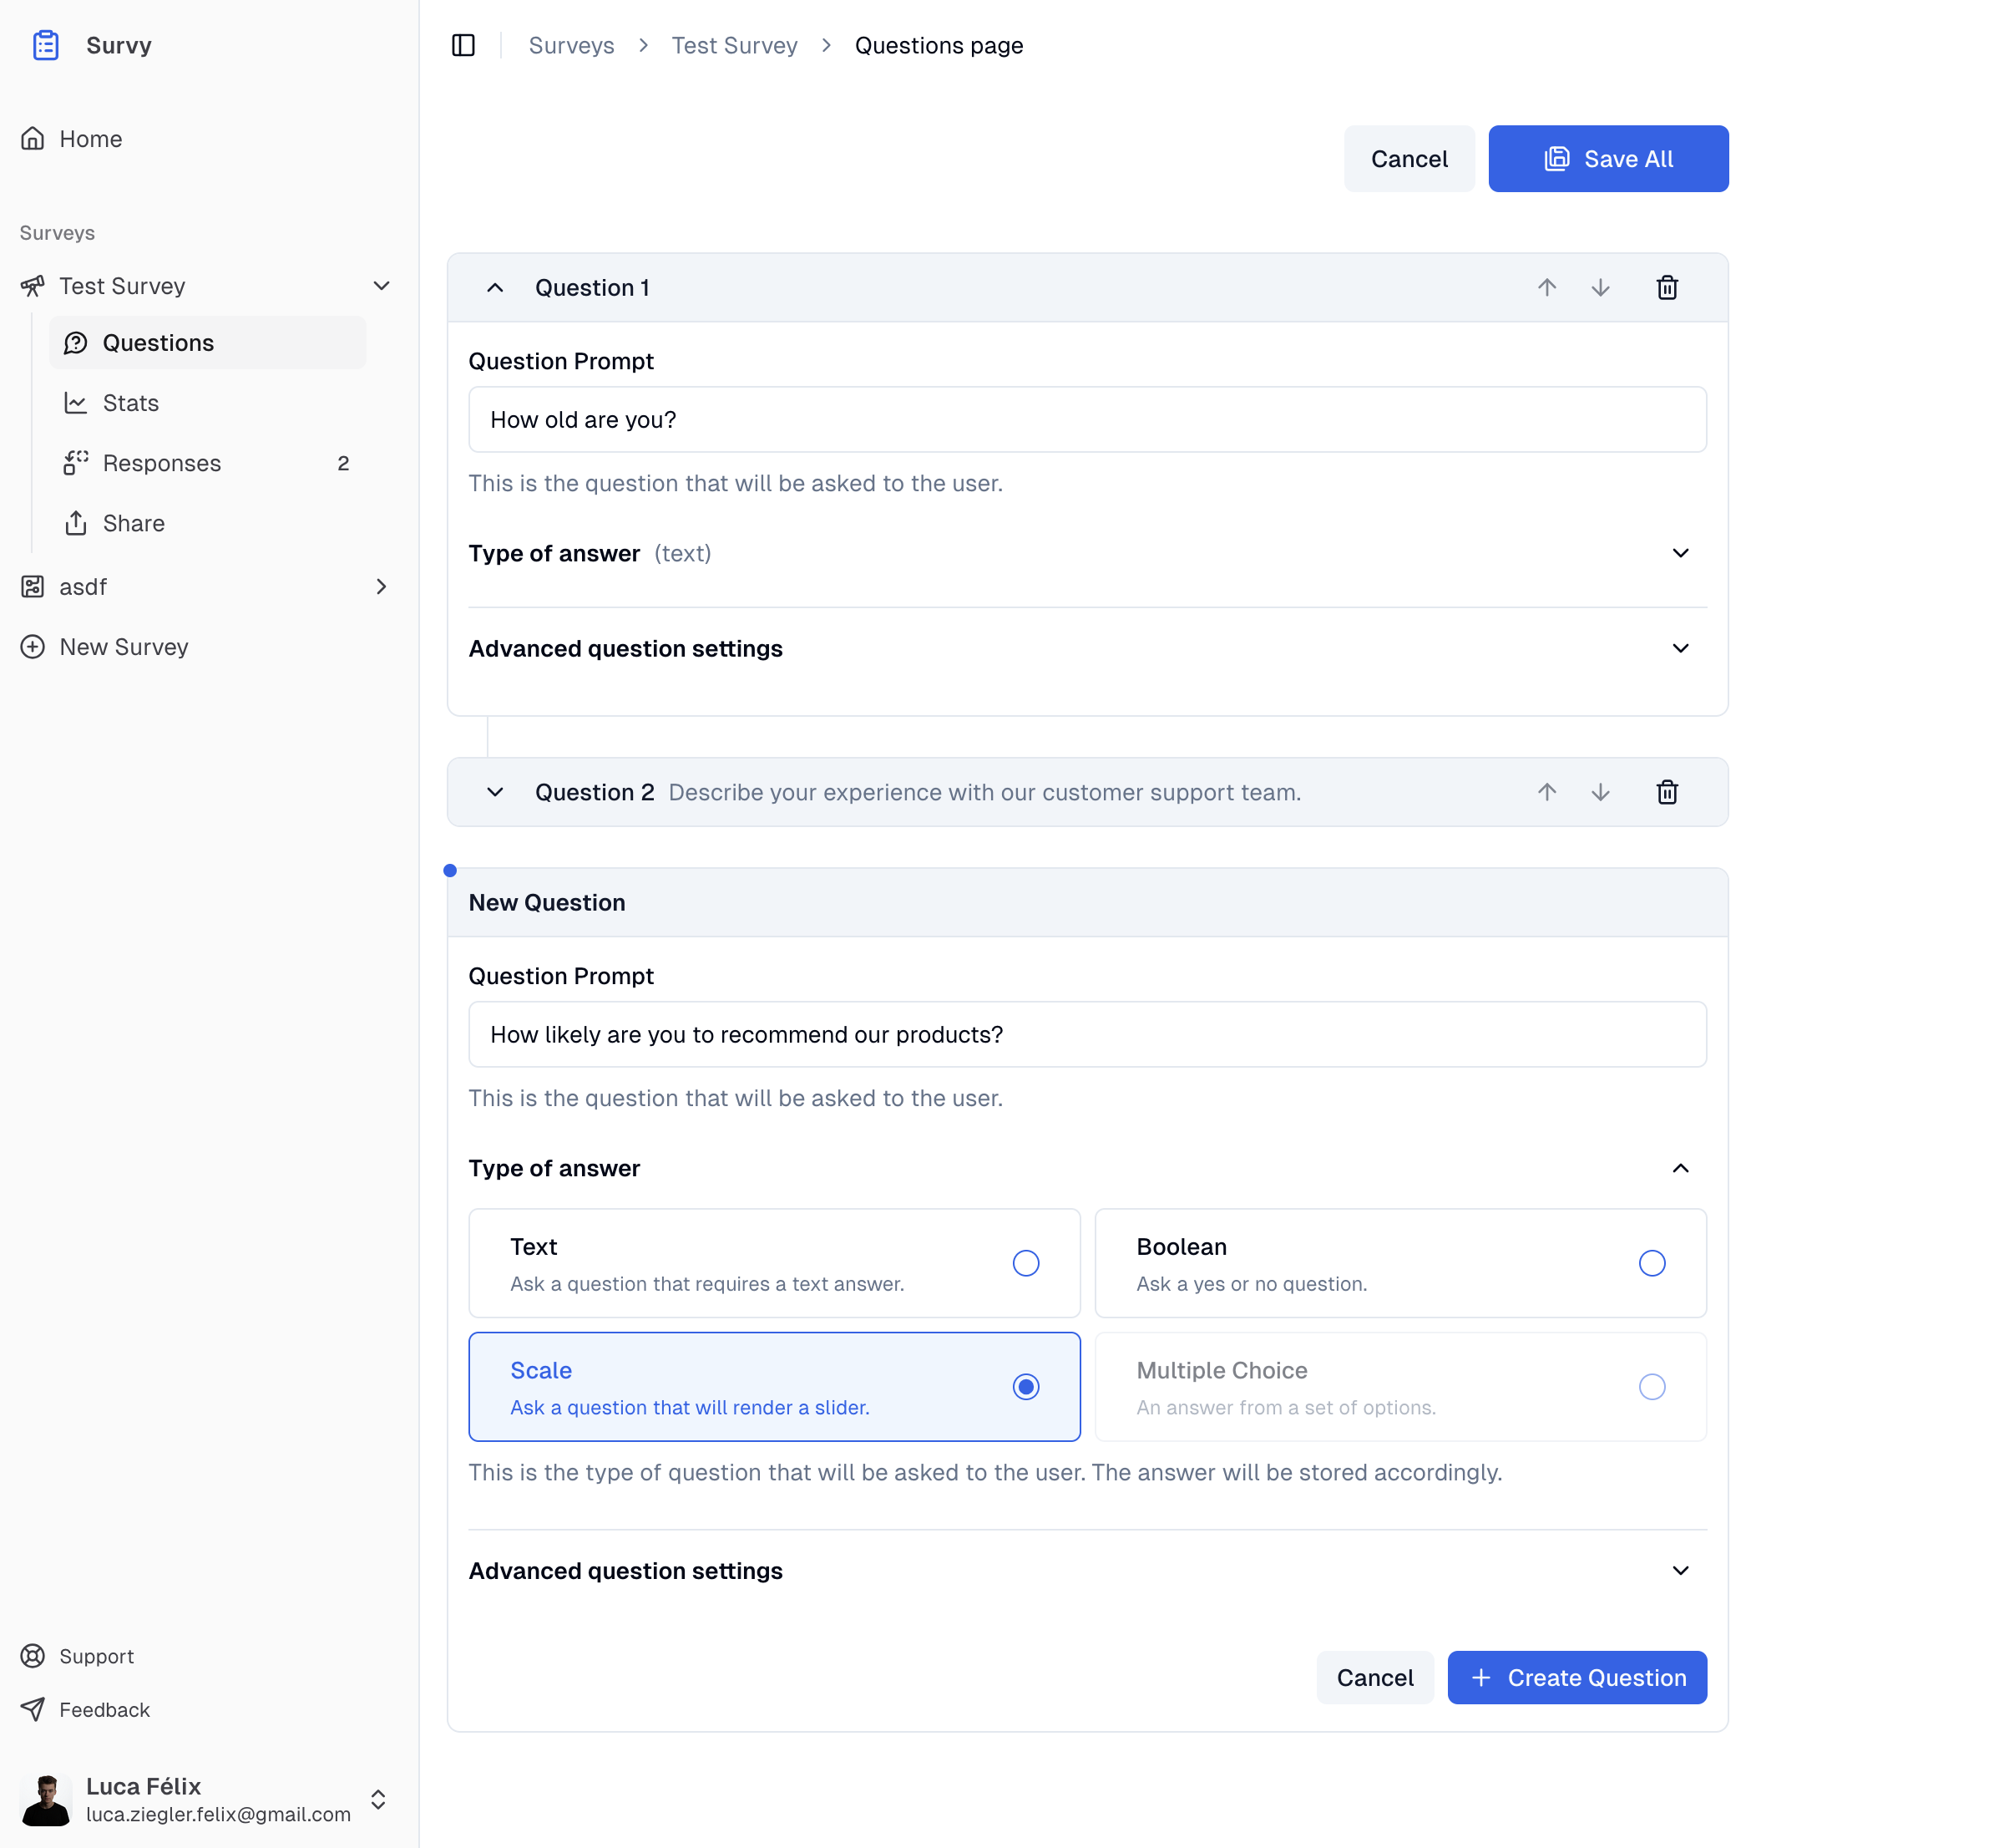Click the new question prompt field

click(x=1086, y=1034)
